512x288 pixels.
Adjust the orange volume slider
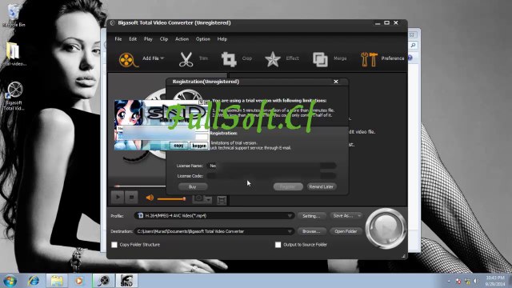pyautogui.click(x=171, y=198)
